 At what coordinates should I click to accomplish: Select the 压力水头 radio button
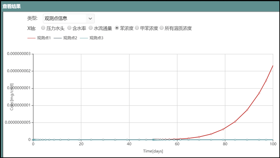[43, 28]
